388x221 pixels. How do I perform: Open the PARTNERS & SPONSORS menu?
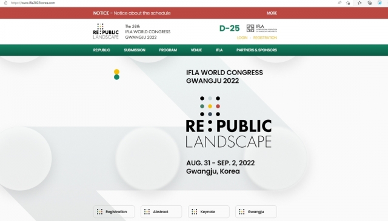256,50
